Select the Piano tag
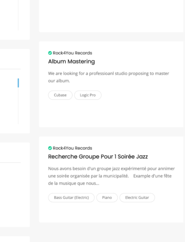This screenshot has height=242, width=185. click(107, 198)
